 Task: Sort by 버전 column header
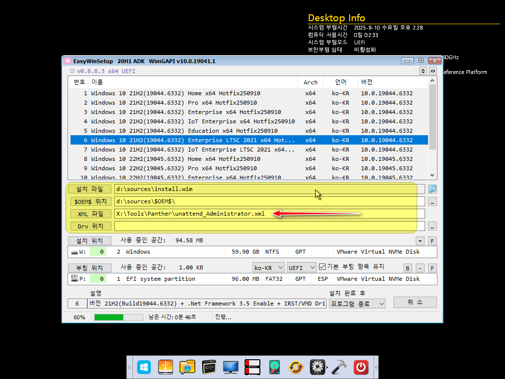coord(393,82)
